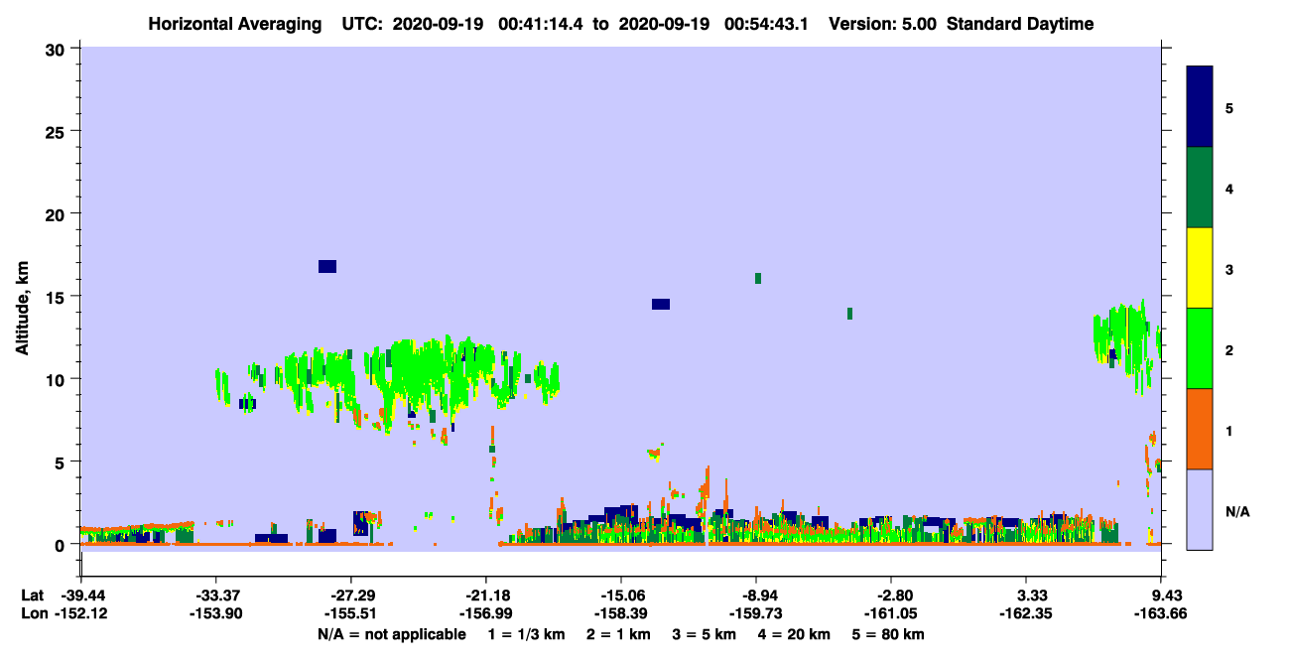Click legend text '3 = 5 km'

coord(705,634)
